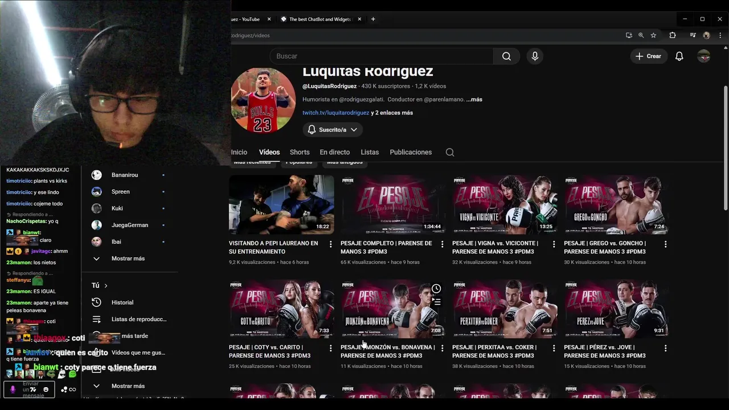Open options menu for Pérez vs. Jove video
The image size is (729, 410).
665,348
